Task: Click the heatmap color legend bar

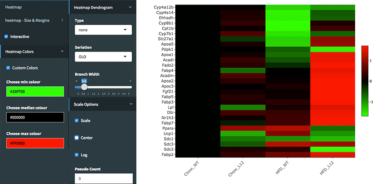Action: pos(365,80)
